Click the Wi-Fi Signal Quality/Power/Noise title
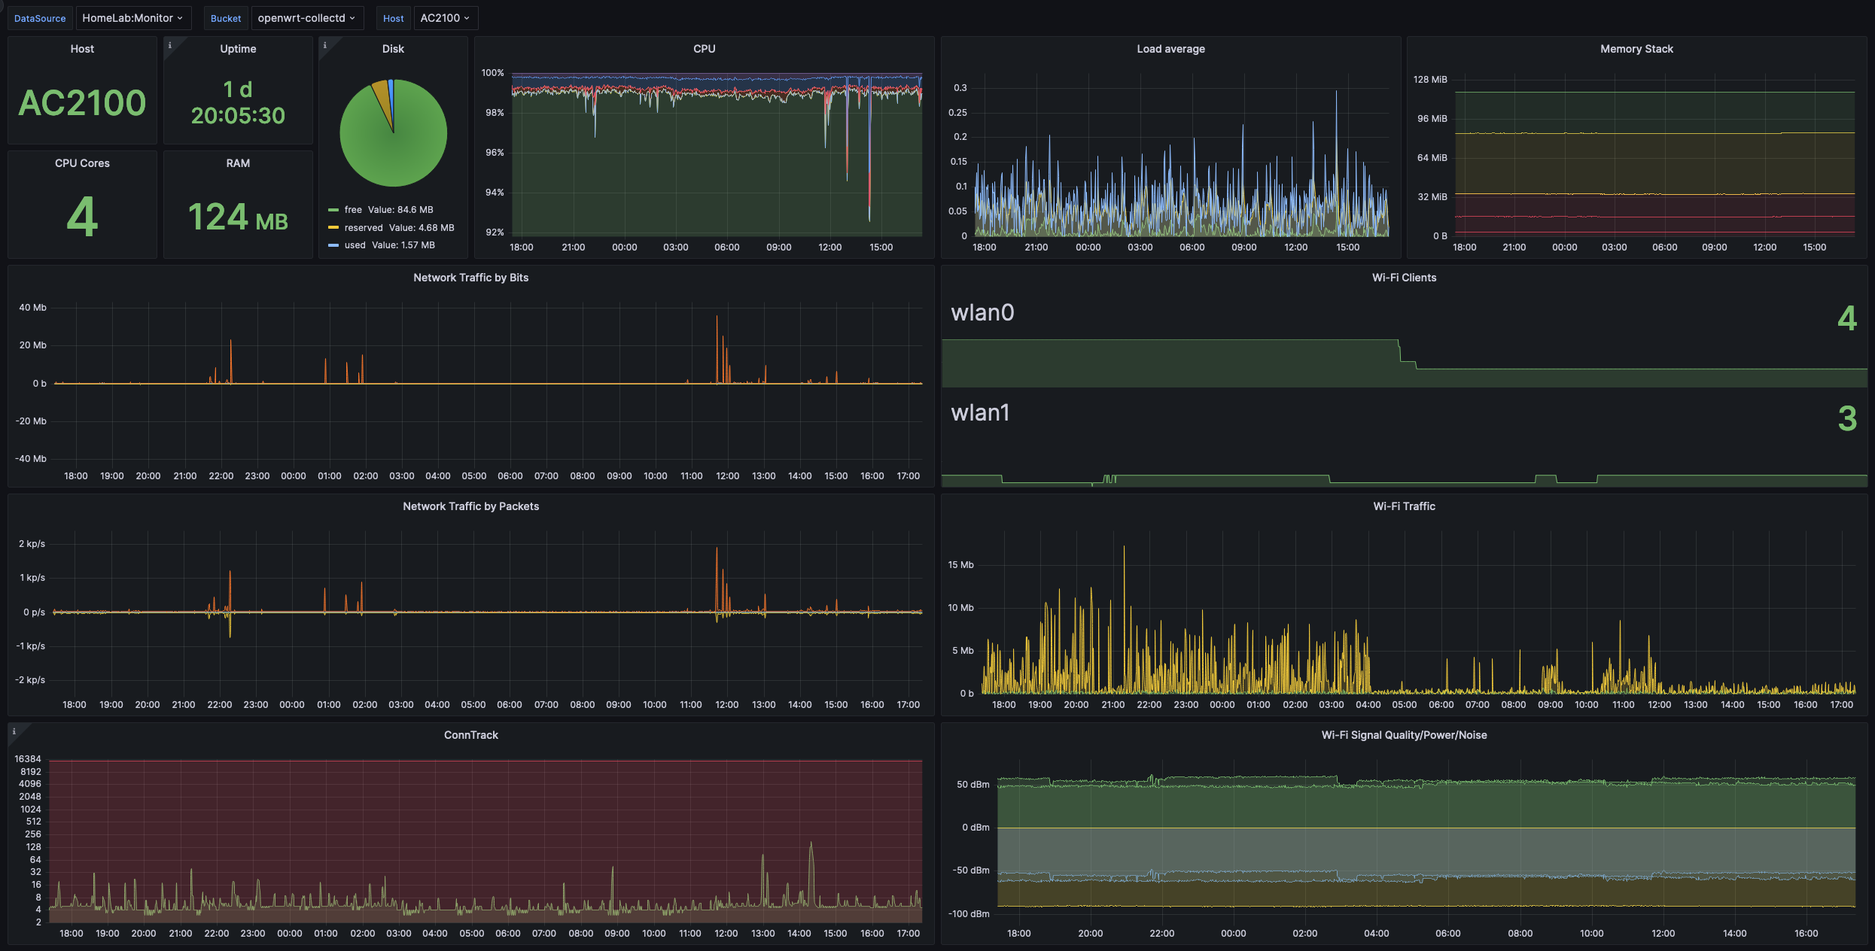The image size is (1875, 951). [1403, 735]
